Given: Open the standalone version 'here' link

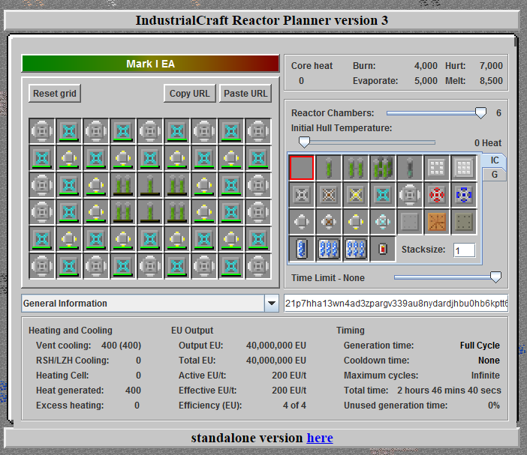Looking at the screenshot, I should tap(319, 438).
